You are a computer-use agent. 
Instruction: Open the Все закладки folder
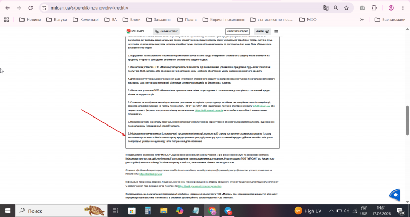(x=390, y=20)
